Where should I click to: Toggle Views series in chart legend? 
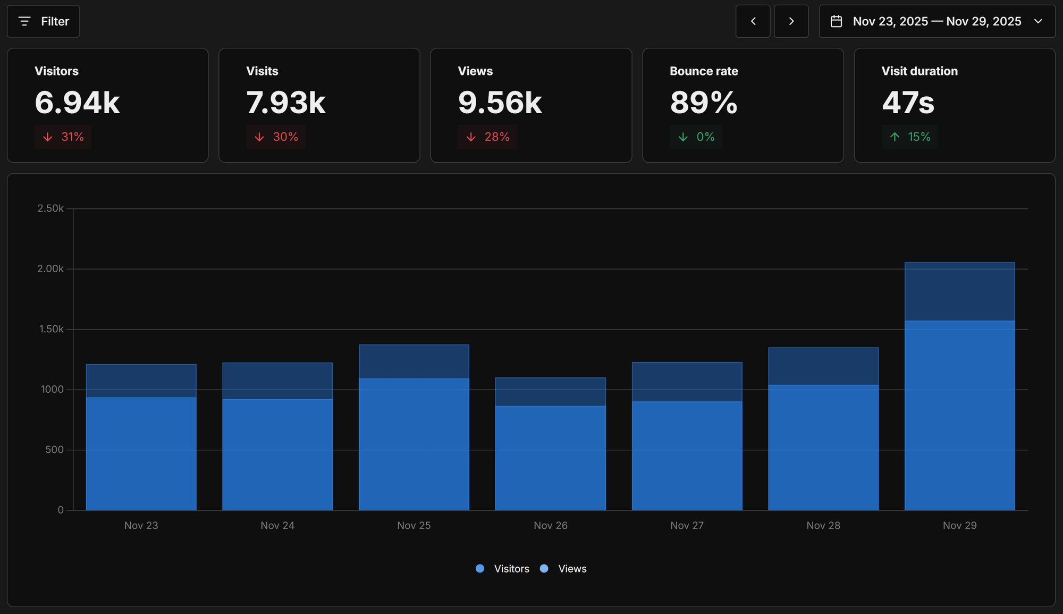[572, 569]
